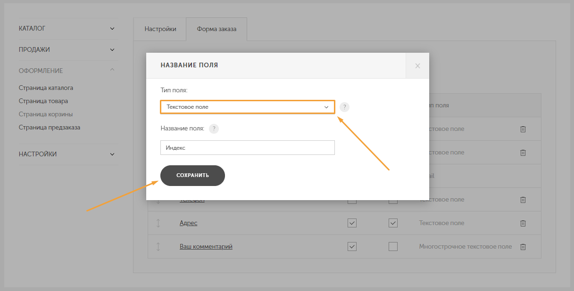Uncheck second checkbox in Адрес row

(x=393, y=223)
